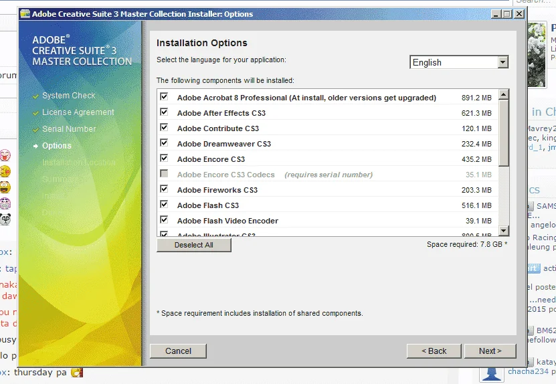The height and width of the screenshot is (384, 556).
Task: Click the 'Adobe Flash Video Encoder' label
Action: coord(227,221)
